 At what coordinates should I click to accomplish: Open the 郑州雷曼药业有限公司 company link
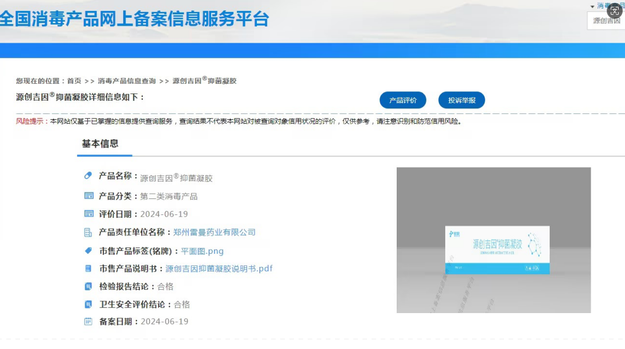(x=214, y=232)
